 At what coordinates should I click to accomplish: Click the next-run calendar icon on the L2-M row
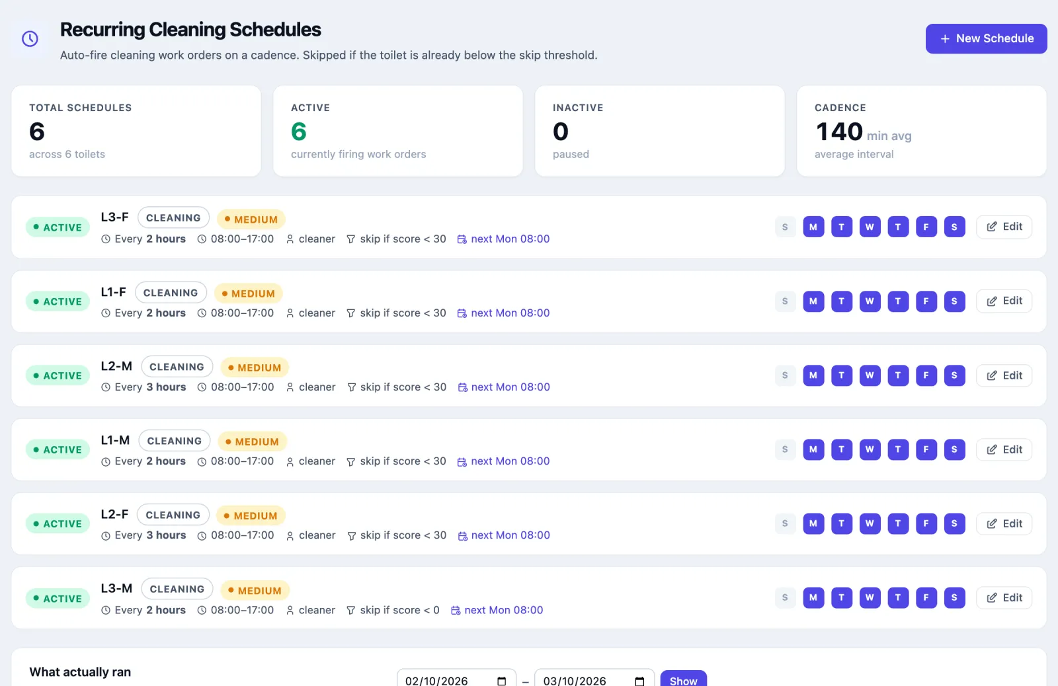pos(463,387)
